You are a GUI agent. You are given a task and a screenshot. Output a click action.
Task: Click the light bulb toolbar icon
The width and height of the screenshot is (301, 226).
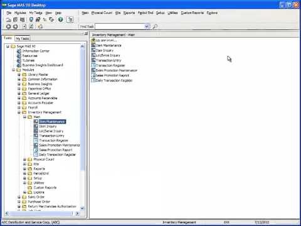(x=31, y=19)
